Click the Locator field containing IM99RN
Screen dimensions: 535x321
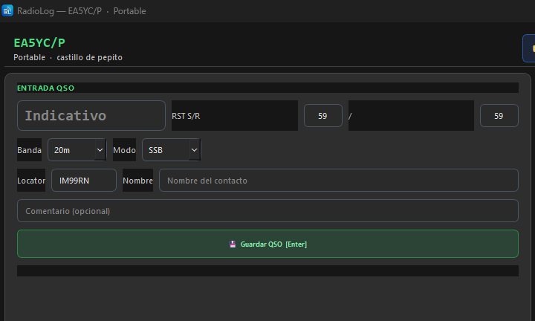tap(83, 180)
